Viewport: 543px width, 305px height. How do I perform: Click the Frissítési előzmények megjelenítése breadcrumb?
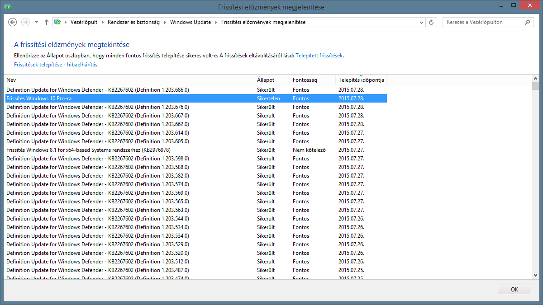(x=263, y=22)
